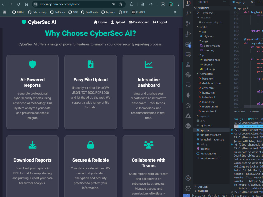Image resolution: width=263 pixels, height=197 pixels.
Task: Switch to the OUTPUT panel tab
Action: 255,111
